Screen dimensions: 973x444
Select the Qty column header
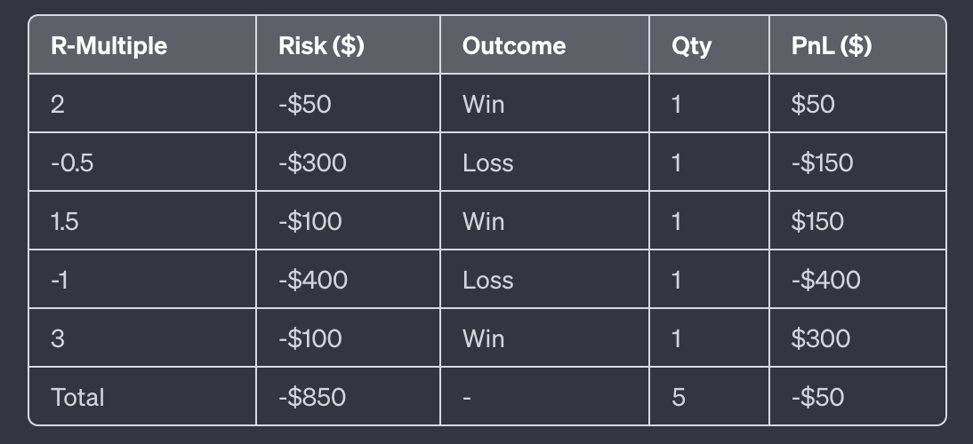692,46
